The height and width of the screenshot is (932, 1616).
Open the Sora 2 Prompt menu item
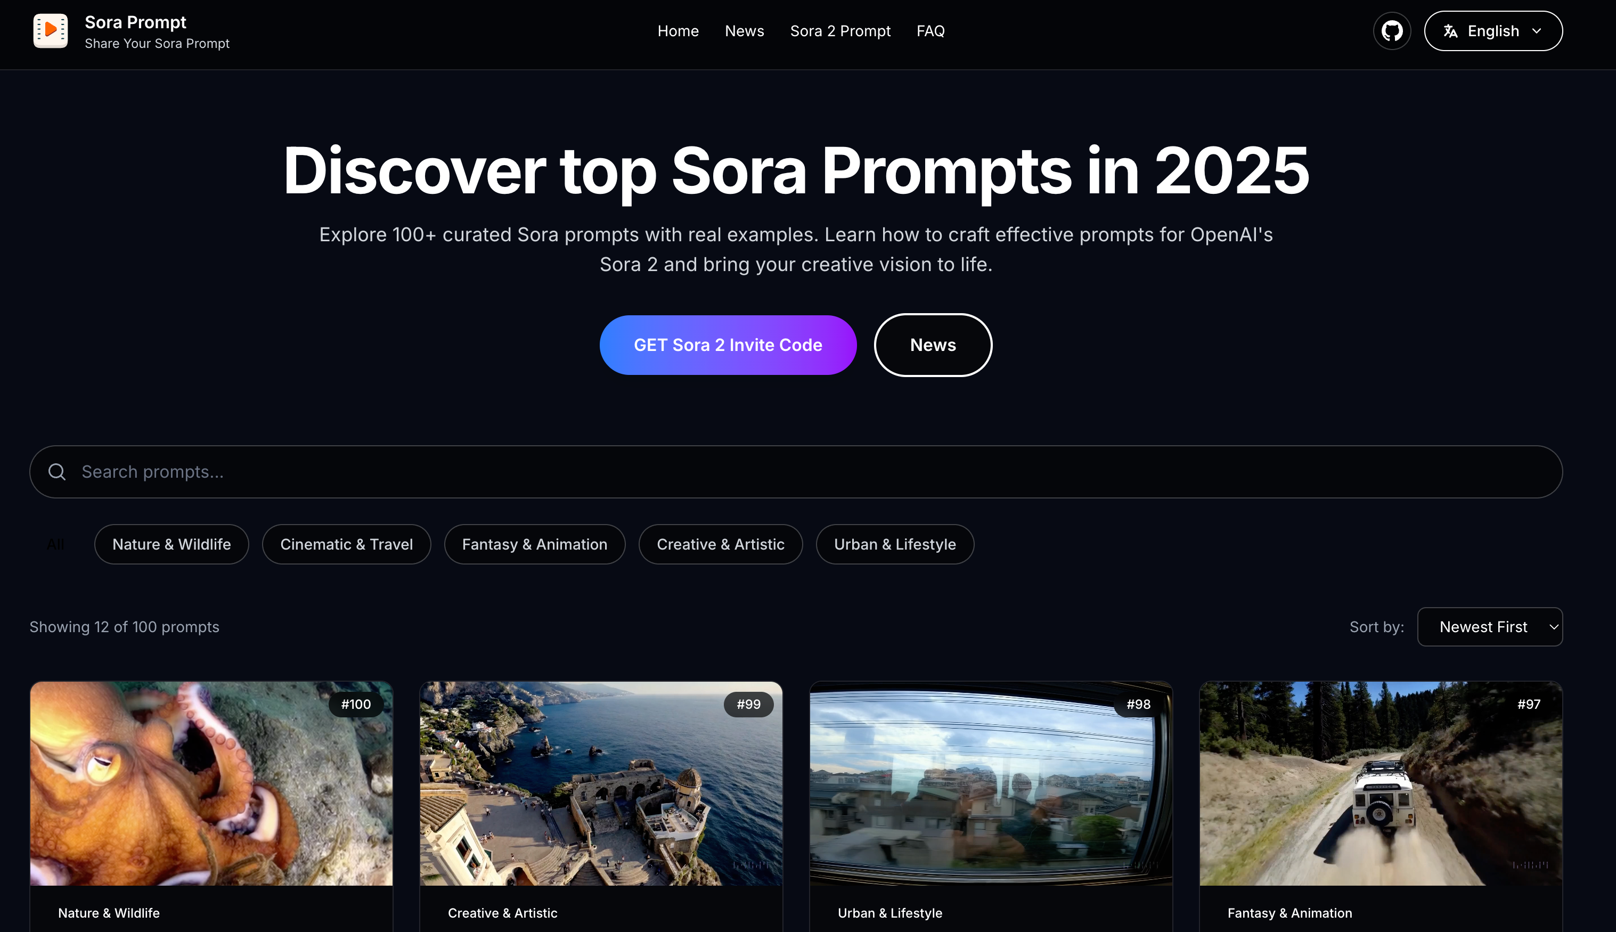point(839,31)
